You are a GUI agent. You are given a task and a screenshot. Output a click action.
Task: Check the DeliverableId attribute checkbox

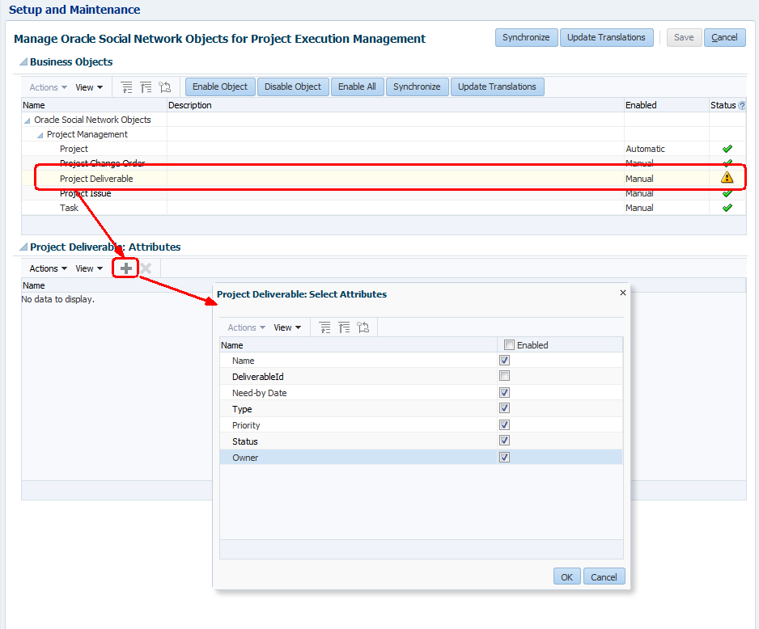(504, 376)
